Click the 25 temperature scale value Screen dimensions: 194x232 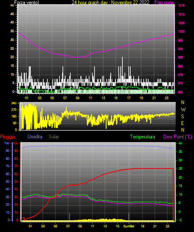[x=180, y=169]
